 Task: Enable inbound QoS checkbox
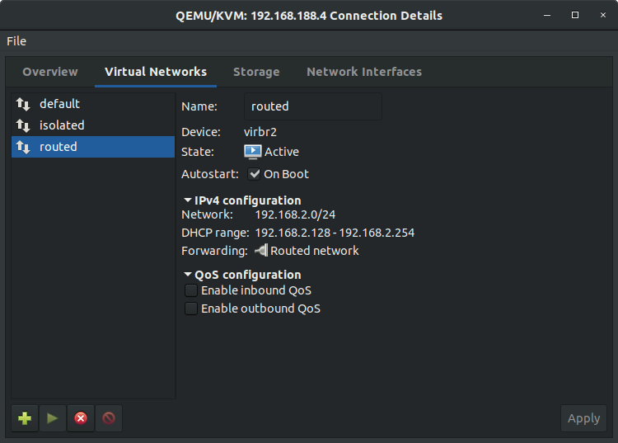(191, 290)
